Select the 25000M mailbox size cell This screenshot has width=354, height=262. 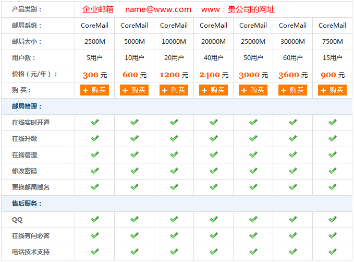point(253,42)
